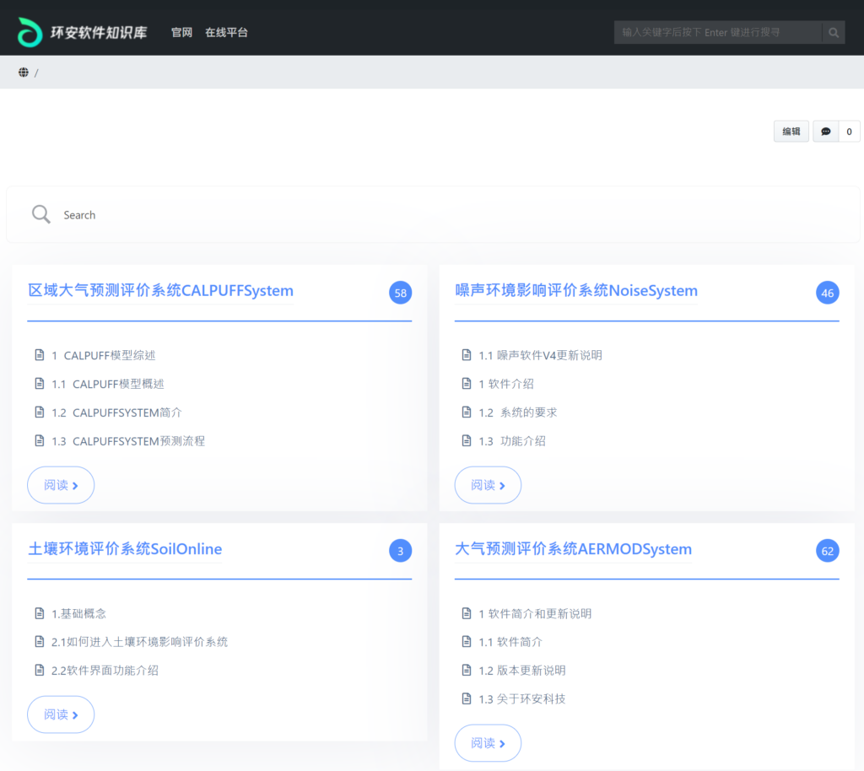Click the comment bubble icon

(x=826, y=132)
